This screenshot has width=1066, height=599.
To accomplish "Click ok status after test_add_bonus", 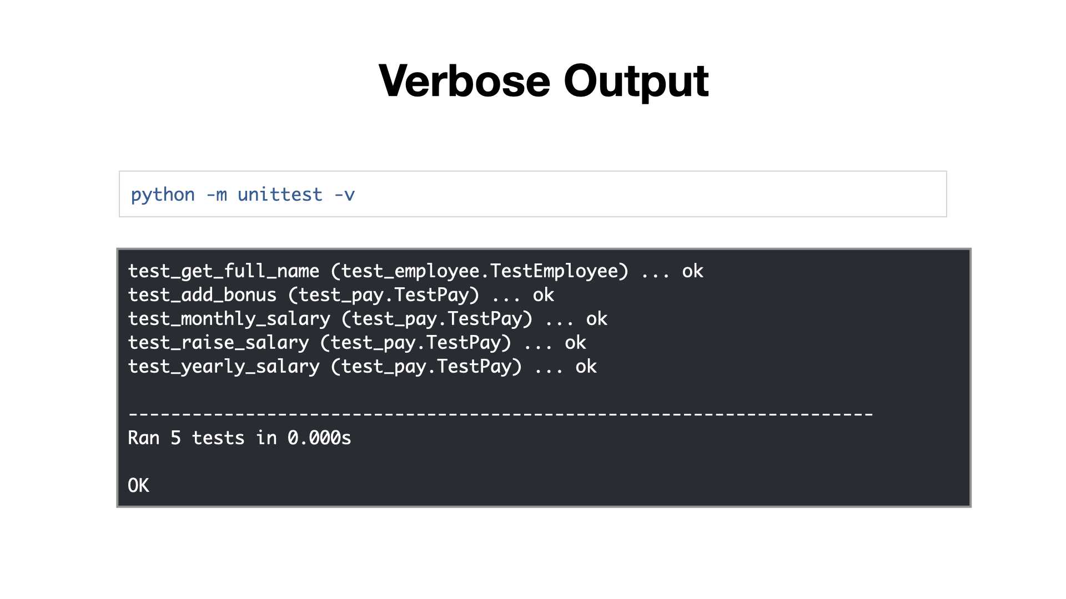I will (544, 295).
